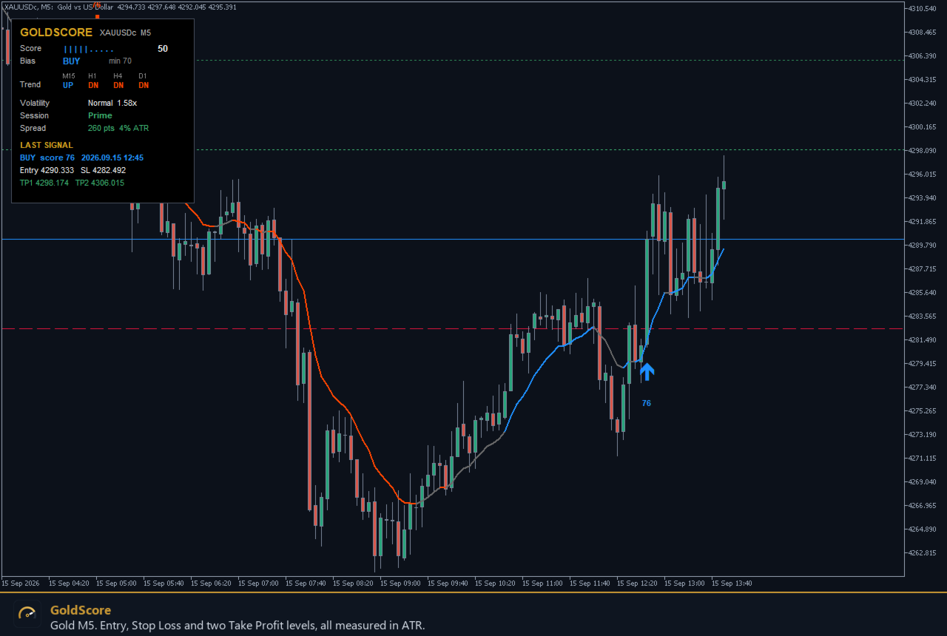Click the TP1 4298.174 value

pyautogui.click(x=44, y=183)
